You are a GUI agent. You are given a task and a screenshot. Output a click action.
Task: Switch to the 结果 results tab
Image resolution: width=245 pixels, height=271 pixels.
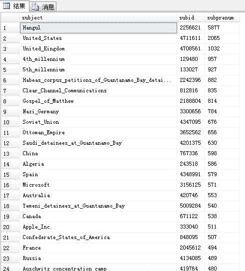[x=14, y=6]
